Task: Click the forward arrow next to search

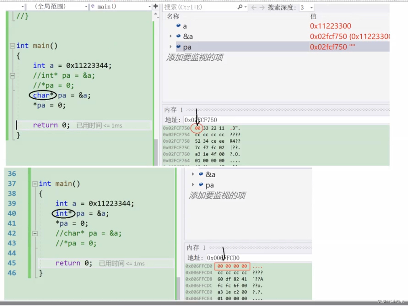Action: click(262, 8)
